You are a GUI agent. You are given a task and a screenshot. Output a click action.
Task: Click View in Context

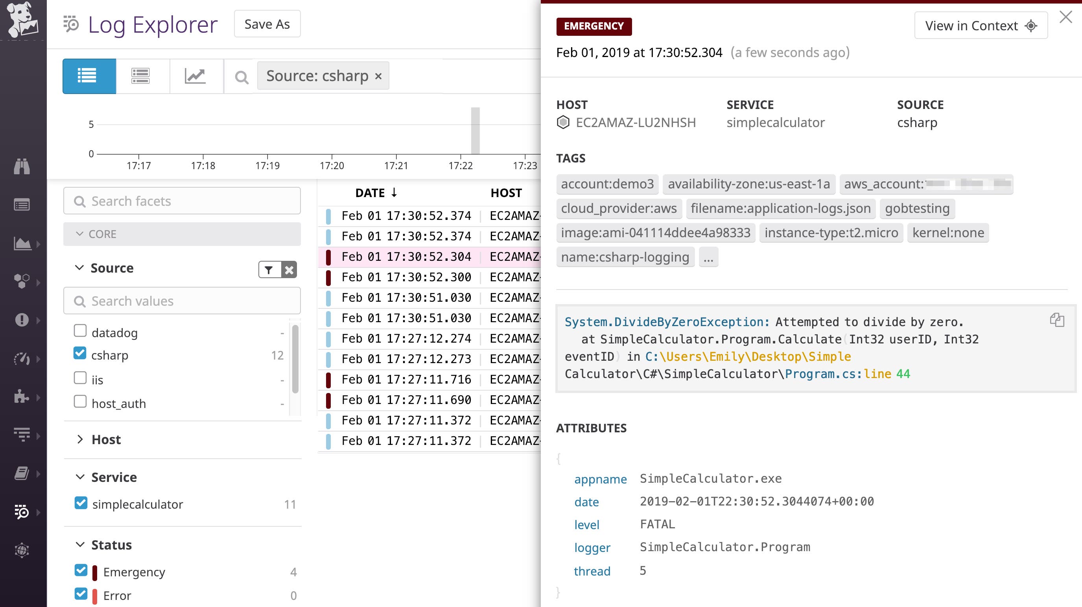tap(981, 25)
